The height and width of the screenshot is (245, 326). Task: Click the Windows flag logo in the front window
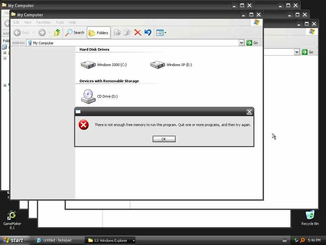pos(256,22)
